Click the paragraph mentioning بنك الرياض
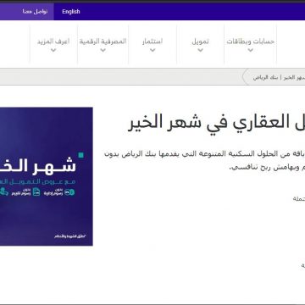 point(205,161)
